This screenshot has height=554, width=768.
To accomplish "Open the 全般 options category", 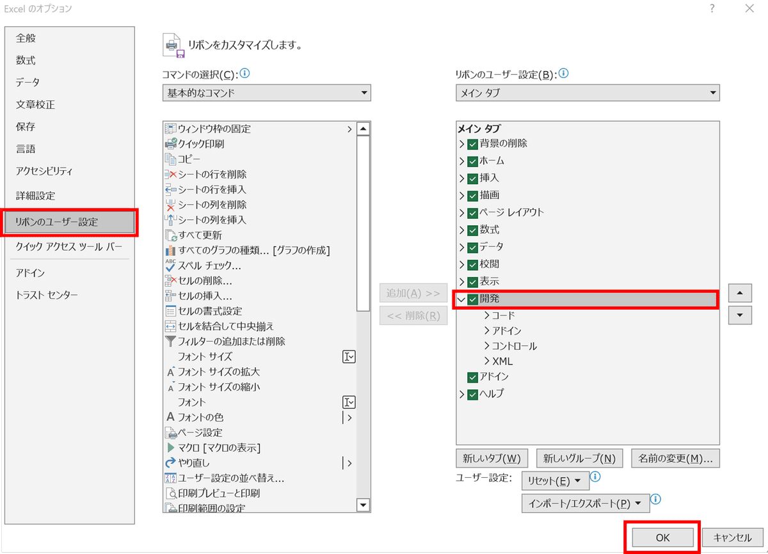I will point(26,38).
